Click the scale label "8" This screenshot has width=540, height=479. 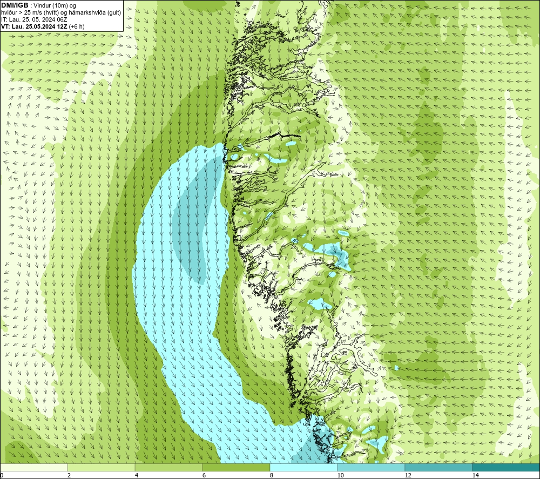[x=272, y=475]
